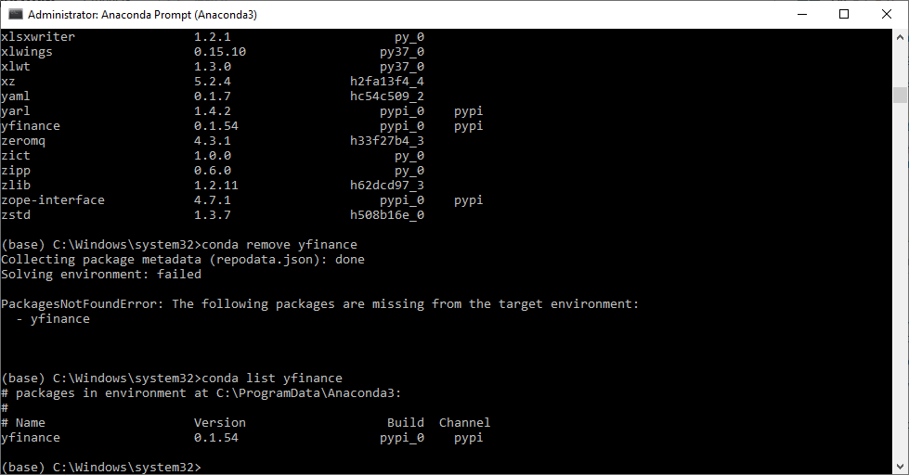Click the 'conda remove yfinance' command text

click(279, 244)
